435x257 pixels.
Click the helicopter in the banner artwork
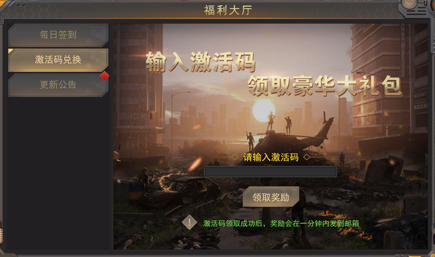coord(294,136)
